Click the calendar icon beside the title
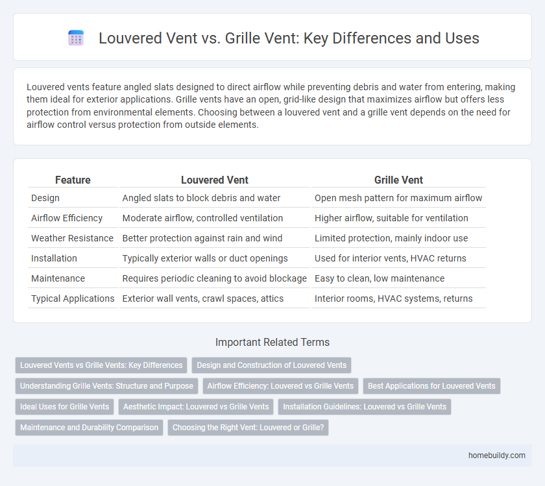Image resolution: width=545 pixels, height=486 pixels. click(77, 38)
